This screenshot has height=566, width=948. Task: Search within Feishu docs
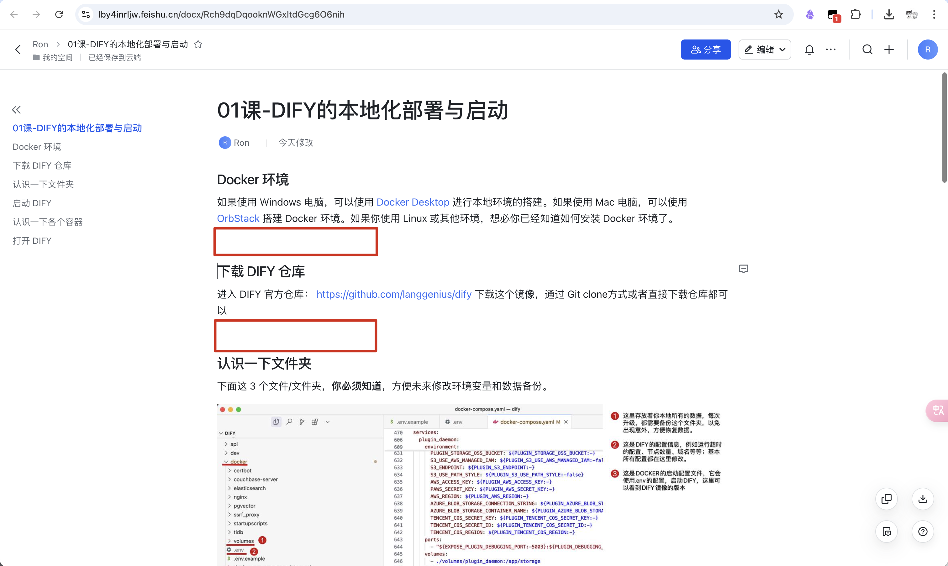point(867,50)
